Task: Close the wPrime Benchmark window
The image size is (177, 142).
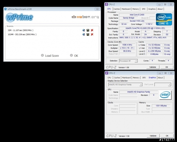Action: point(97,9)
